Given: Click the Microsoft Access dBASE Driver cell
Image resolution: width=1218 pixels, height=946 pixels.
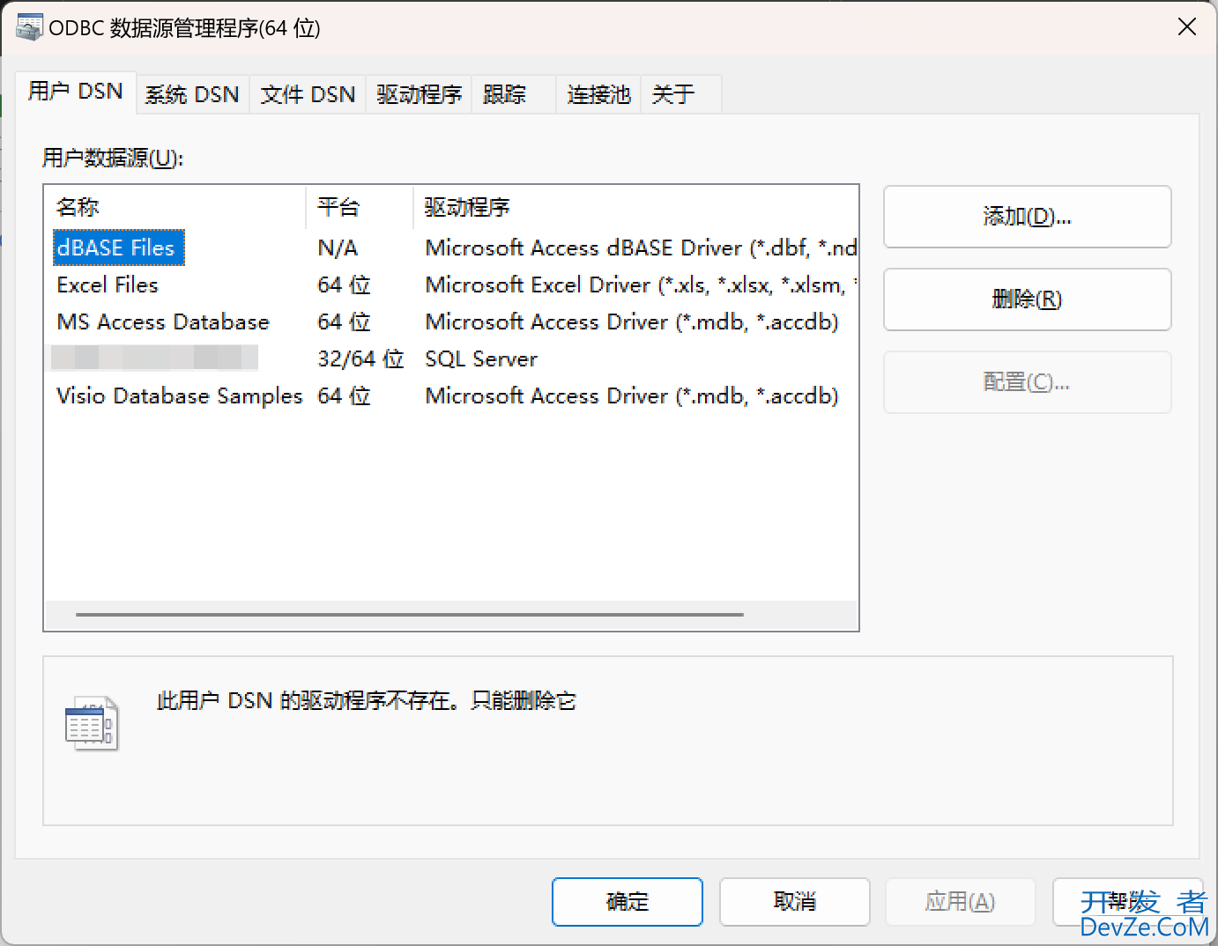Looking at the screenshot, I should coord(641,248).
